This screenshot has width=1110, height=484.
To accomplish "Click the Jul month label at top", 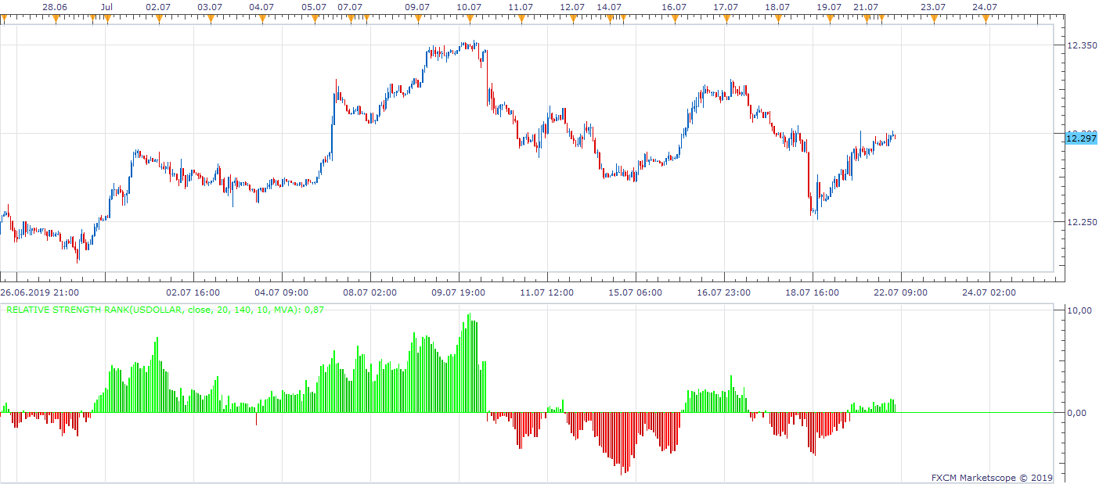I will [x=107, y=6].
